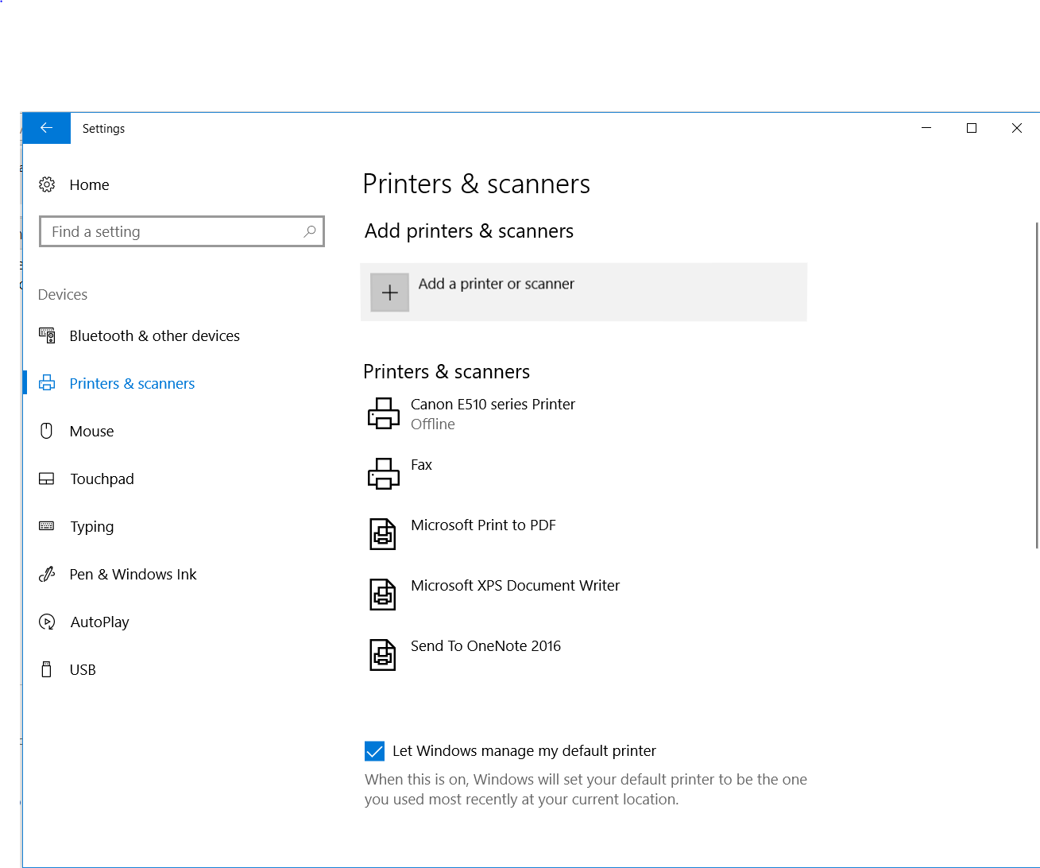Close the Settings window
Screen dimensions: 1040x868
[1016, 128]
